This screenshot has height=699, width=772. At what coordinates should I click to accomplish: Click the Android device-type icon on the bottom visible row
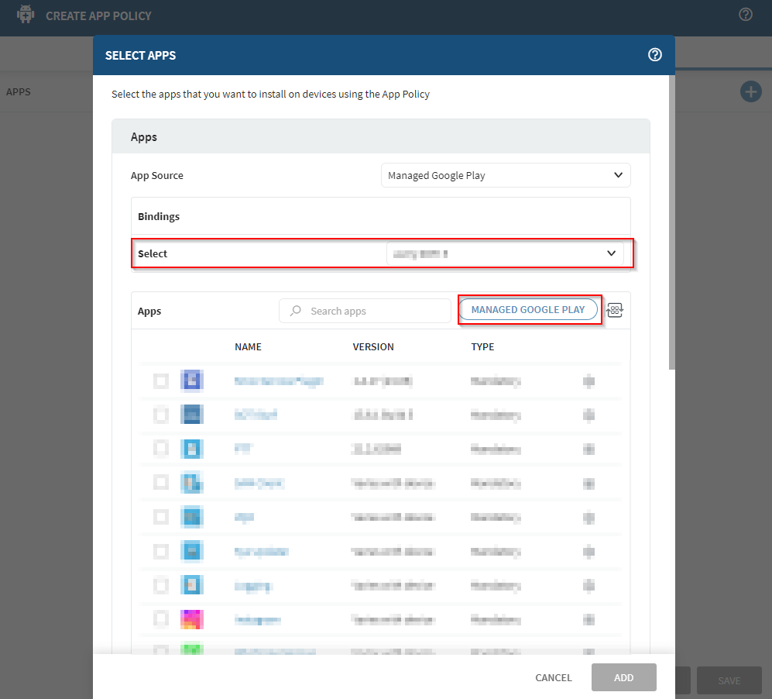588,653
